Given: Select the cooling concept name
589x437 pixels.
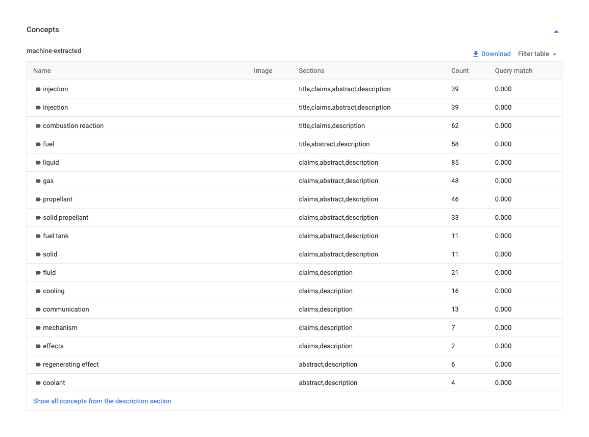Looking at the screenshot, I should pyautogui.click(x=54, y=291).
